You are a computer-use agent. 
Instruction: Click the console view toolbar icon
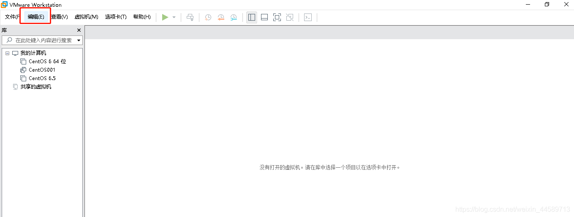308,17
